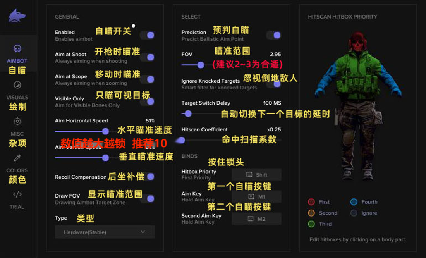Viewport: 426px width, 258px height.
Task: Click the Shift hitbox priority bind
Action: click(256, 174)
